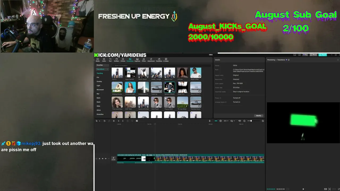Click the Modify button in Details
This screenshot has height=191, width=340.
tap(259, 116)
